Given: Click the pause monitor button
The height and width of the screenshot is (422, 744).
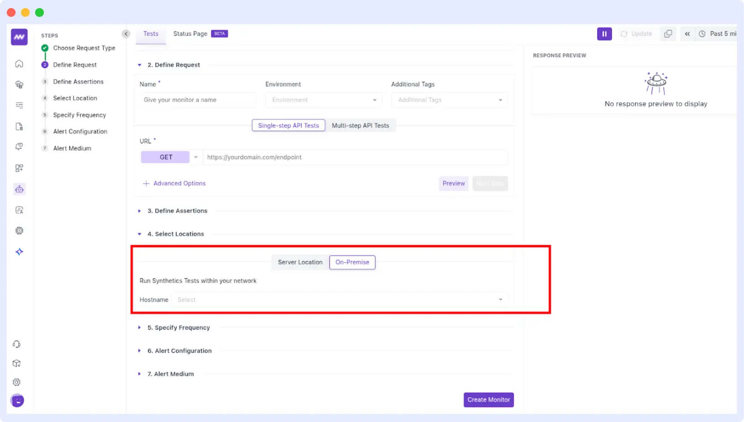Looking at the screenshot, I should coord(604,34).
